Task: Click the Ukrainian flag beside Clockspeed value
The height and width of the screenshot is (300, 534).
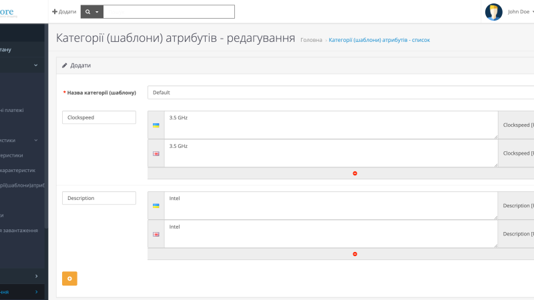Action: [x=156, y=125]
